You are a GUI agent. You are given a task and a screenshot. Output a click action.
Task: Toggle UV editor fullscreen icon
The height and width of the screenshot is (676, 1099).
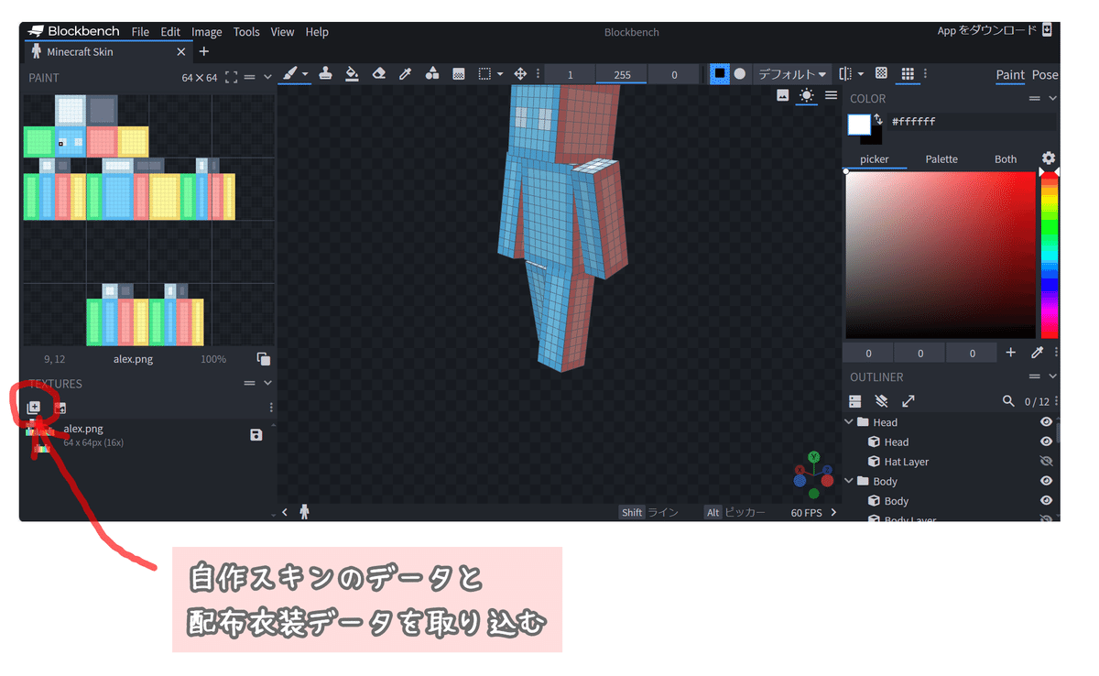tap(231, 78)
